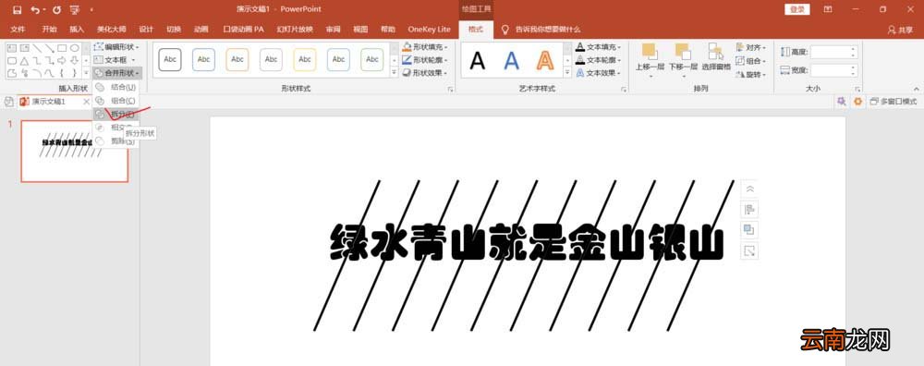This screenshot has height=366, width=924.
Task: Expand the shape styles gallery more arrow
Action: tap(395, 73)
